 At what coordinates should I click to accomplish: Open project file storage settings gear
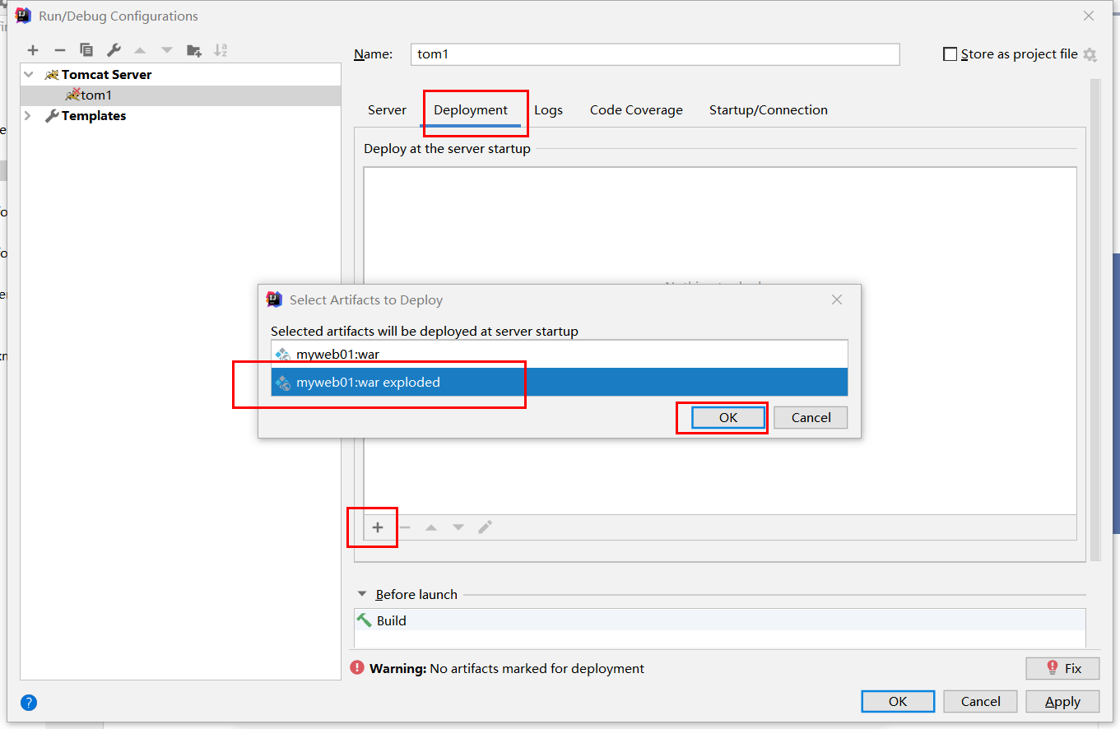coord(1090,55)
